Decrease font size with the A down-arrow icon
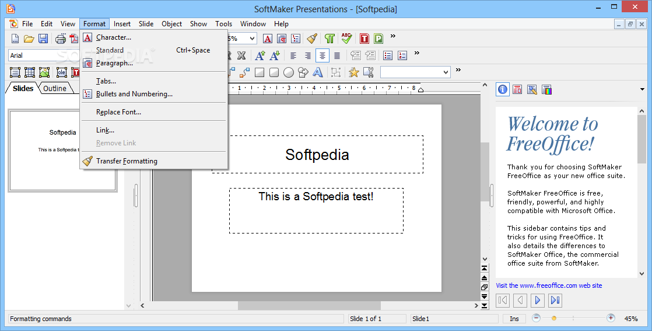Image resolution: width=652 pixels, height=331 pixels. pos(275,55)
